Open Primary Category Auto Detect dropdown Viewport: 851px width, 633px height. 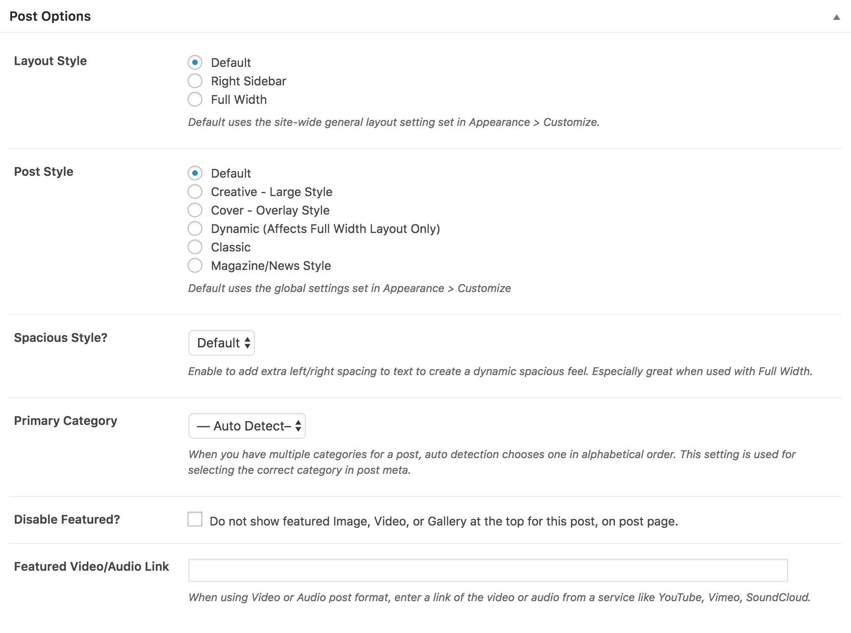pos(247,426)
